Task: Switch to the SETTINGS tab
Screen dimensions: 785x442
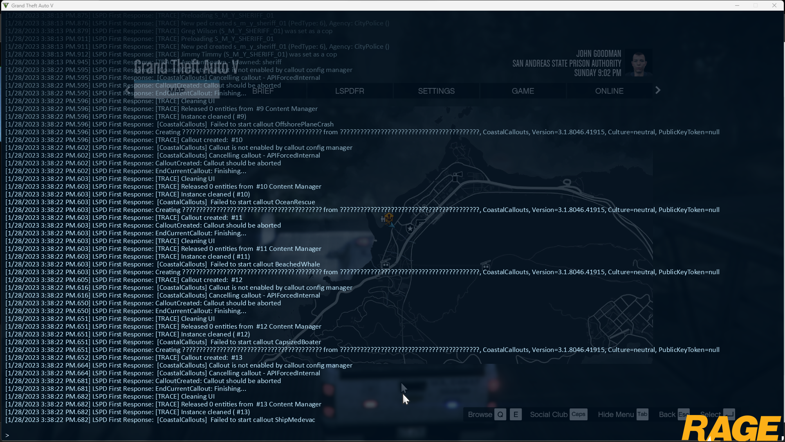Action: tap(436, 91)
